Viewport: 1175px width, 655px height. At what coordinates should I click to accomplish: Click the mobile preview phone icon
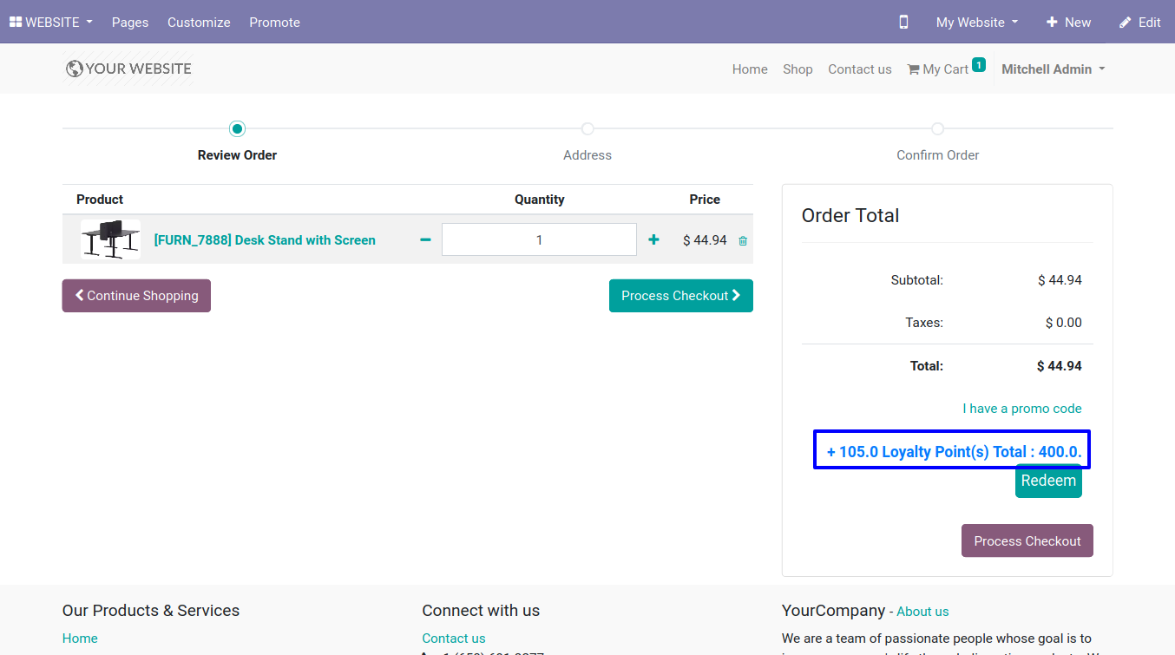tap(903, 23)
